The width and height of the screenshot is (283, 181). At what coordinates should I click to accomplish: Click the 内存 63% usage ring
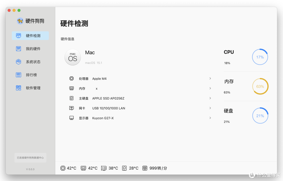260,86
